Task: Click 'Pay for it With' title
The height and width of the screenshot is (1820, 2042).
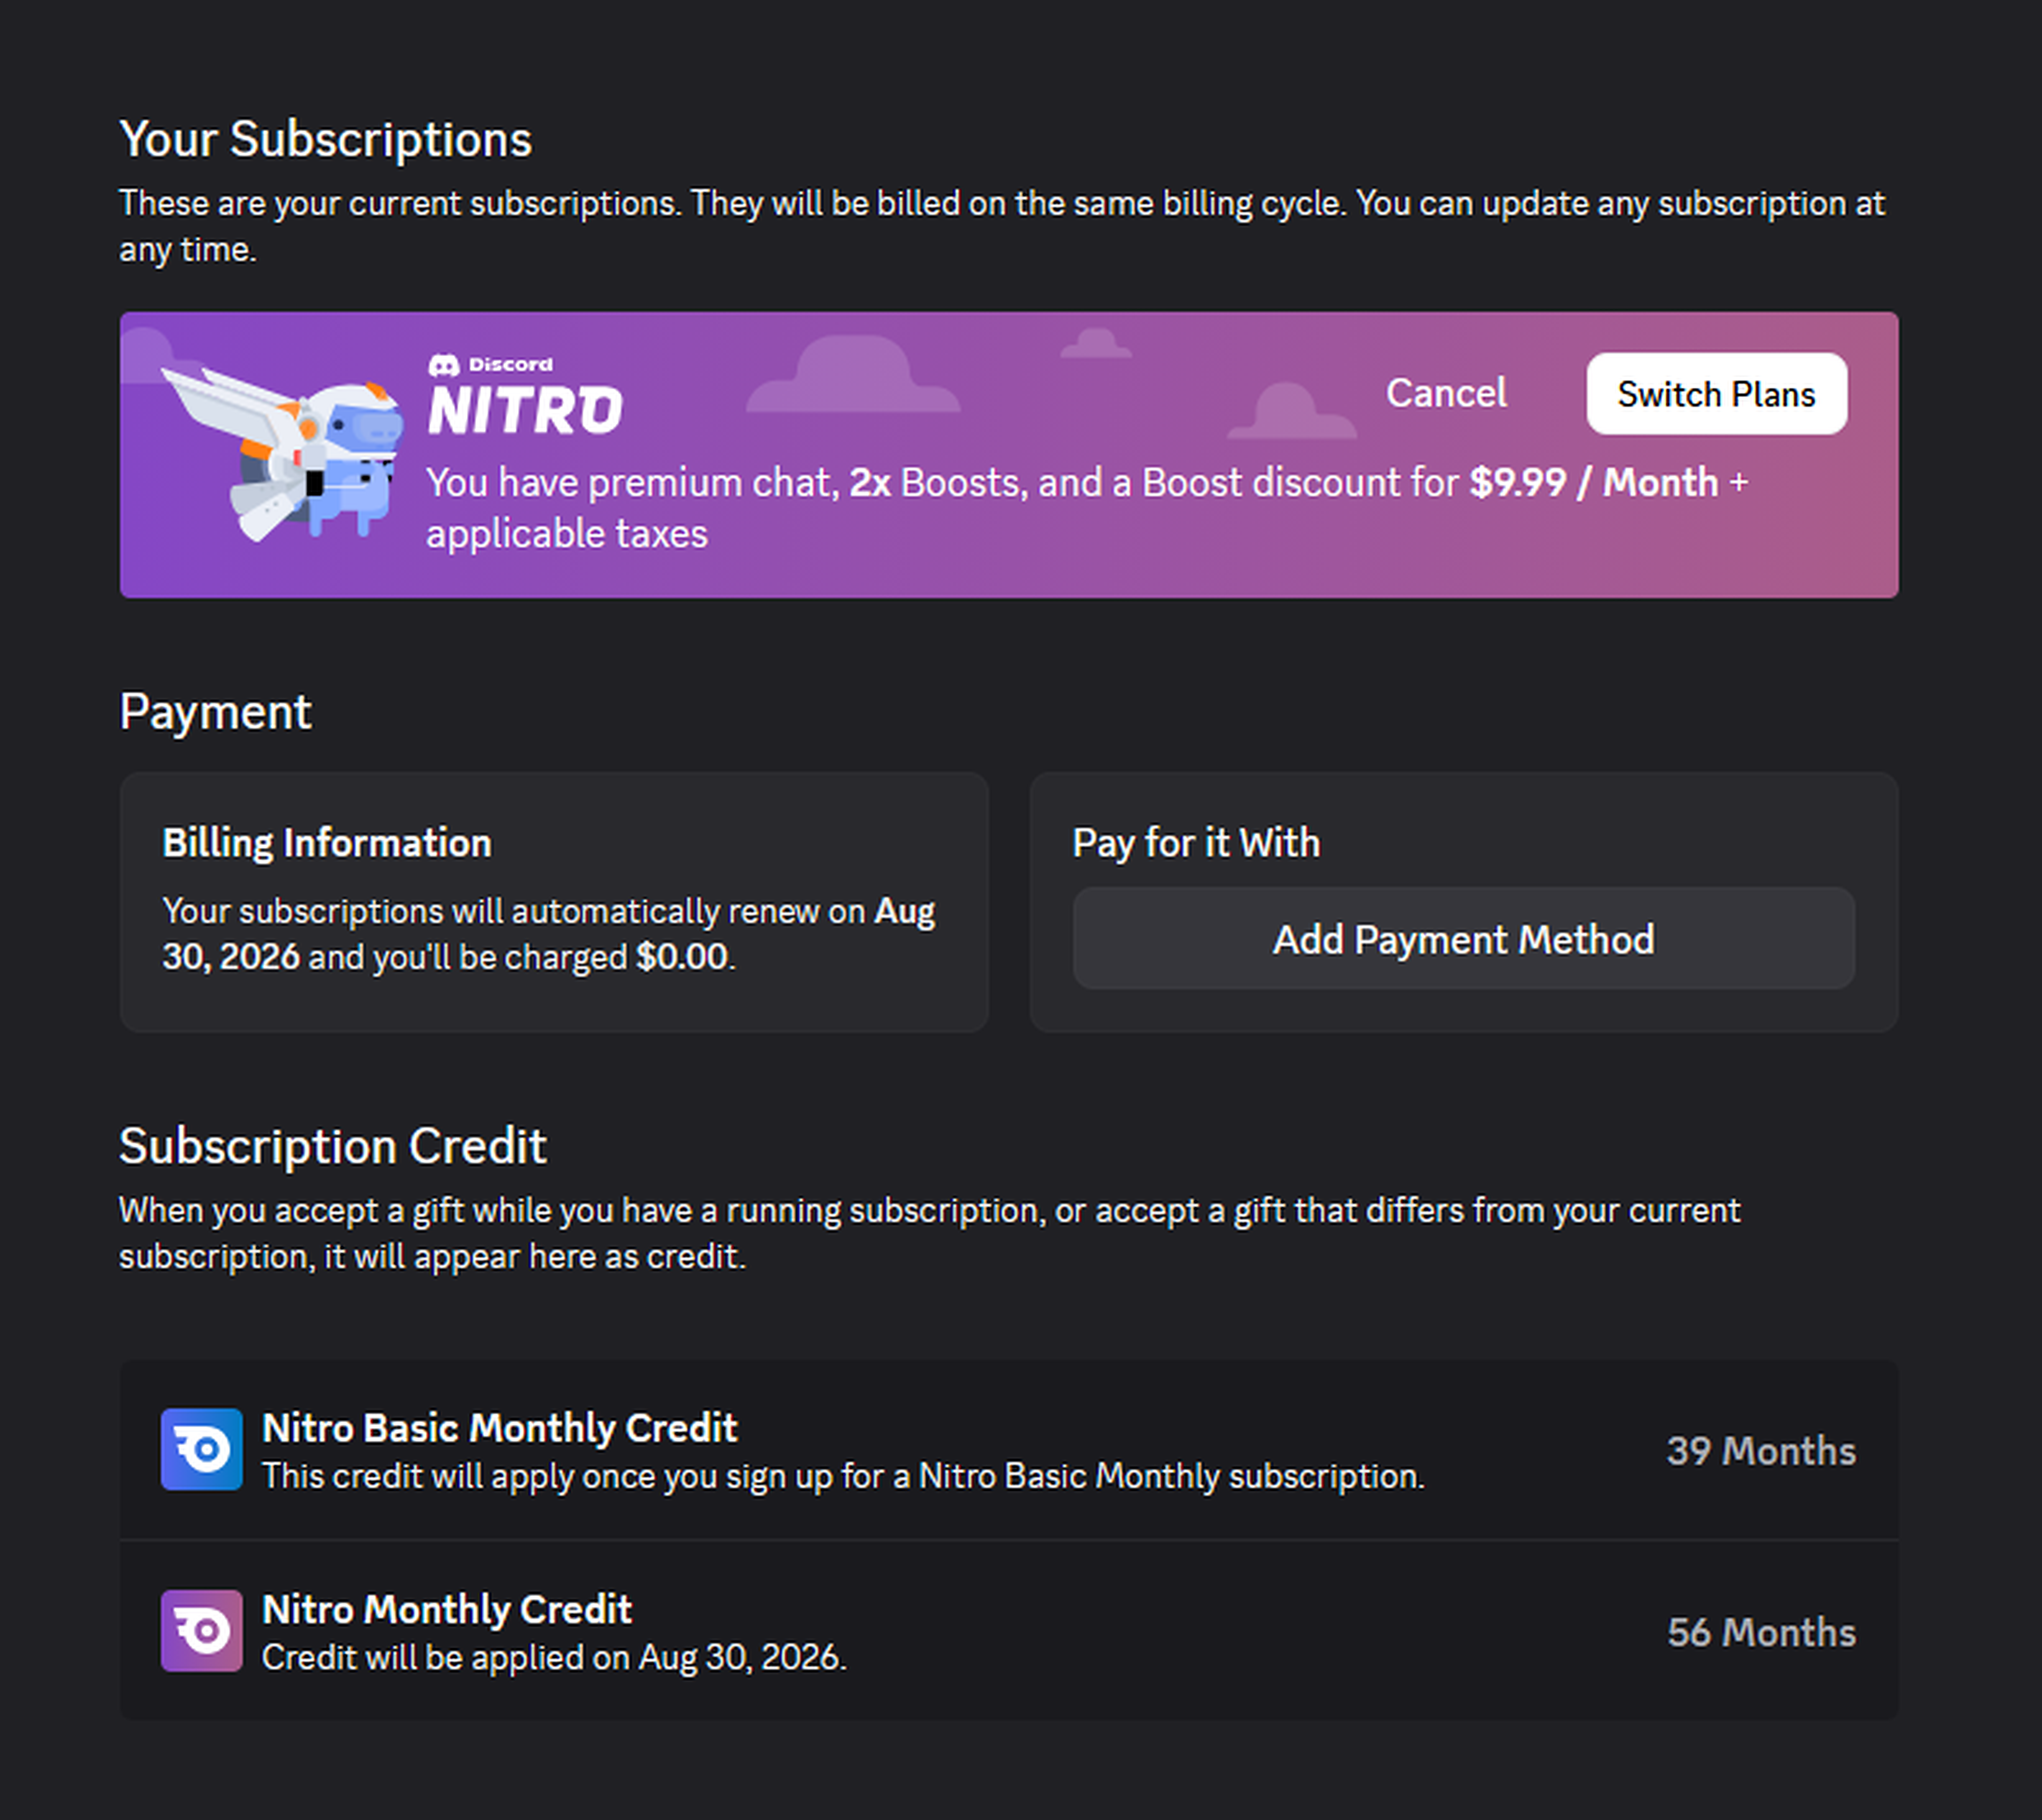Action: click(x=1196, y=843)
